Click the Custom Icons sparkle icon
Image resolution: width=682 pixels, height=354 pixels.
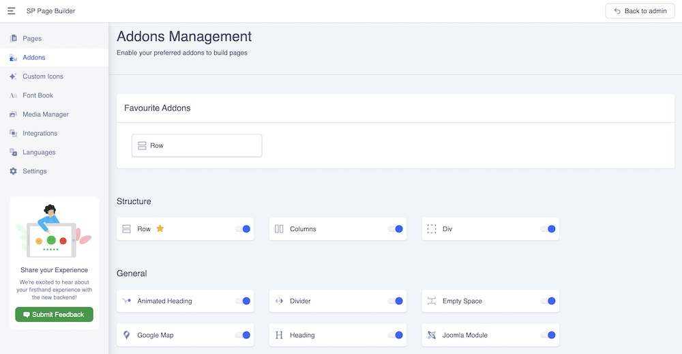[x=13, y=76]
